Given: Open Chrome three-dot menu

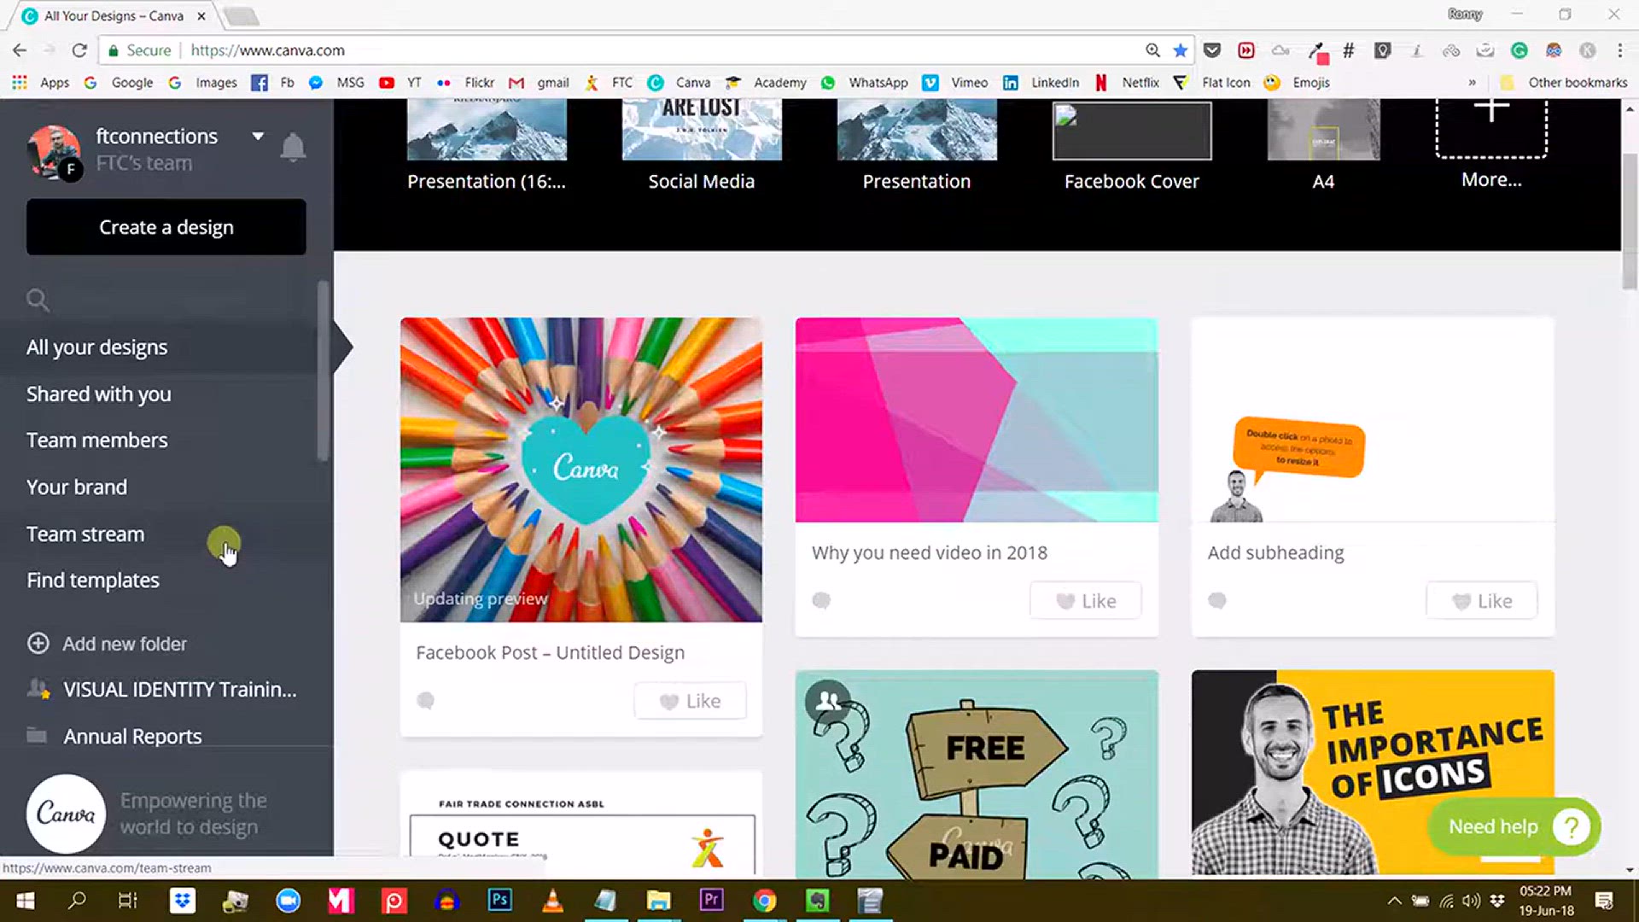Looking at the screenshot, I should tap(1619, 50).
